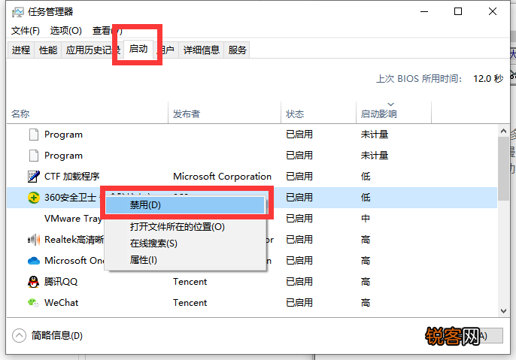Click the CTF 加载程序 pen icon
The image size is (516, 360).
(x=34, y=177)
